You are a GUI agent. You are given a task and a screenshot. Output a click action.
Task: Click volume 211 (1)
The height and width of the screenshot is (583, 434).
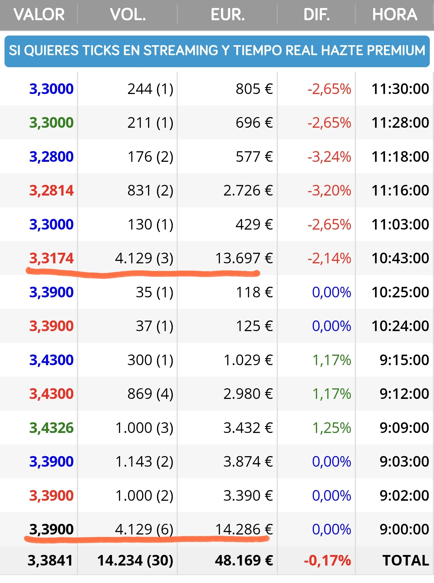point(150,123)
